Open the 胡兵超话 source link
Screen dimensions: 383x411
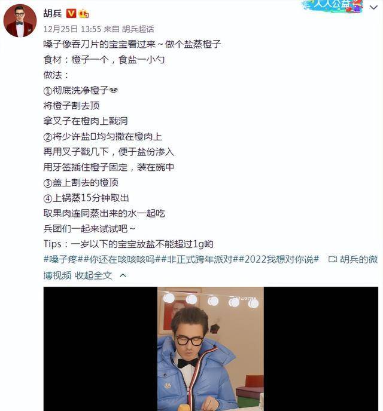pyautogui.click(x=138, y=29)
